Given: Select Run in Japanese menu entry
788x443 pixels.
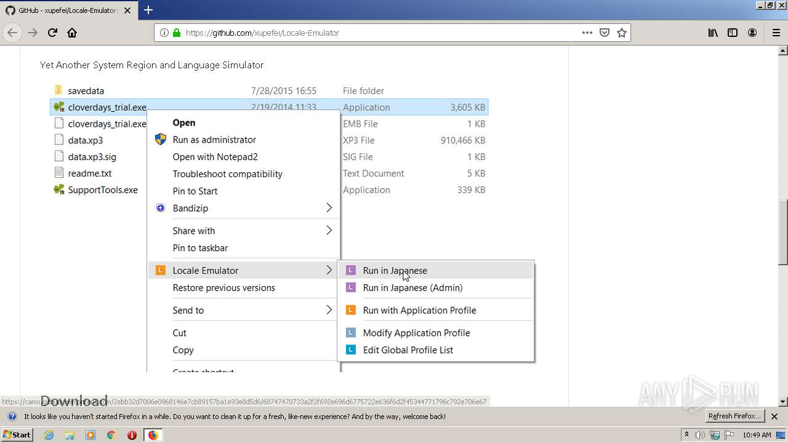Looking at the screenshot, I should (x=435, y=270).
